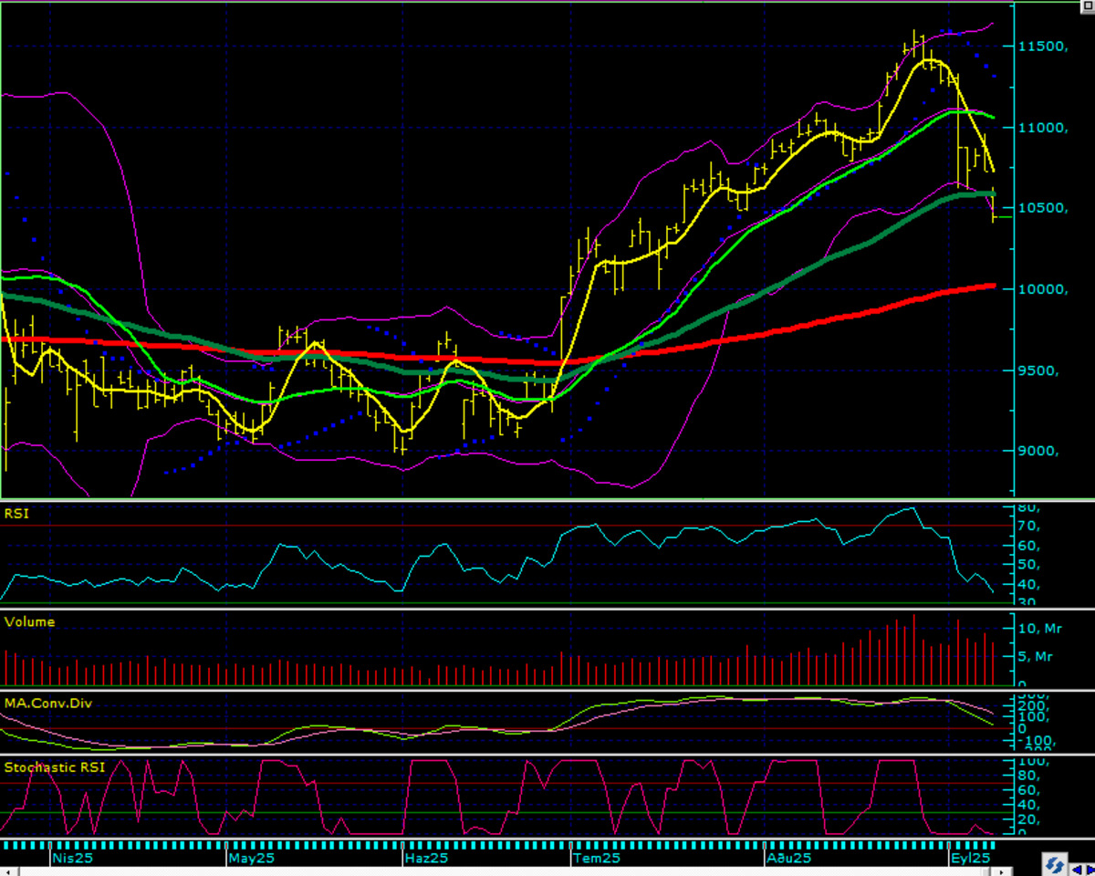Click the blue left navigation arrow

coord(1077,870)
